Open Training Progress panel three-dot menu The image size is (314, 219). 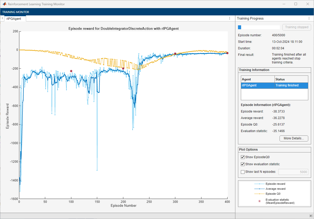click(x=309, y=19)
